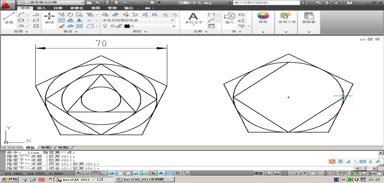Select the Circle tool in Draw panel
384x183 pixels.
tap(21, 20)
